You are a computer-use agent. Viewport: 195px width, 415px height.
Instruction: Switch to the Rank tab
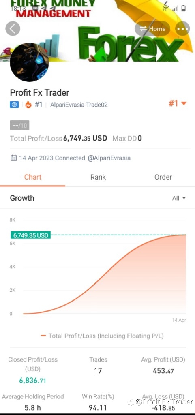click(98, 177)
